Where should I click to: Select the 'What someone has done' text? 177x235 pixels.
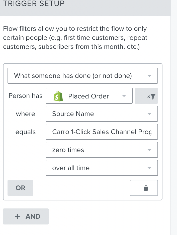coord(73,76)
